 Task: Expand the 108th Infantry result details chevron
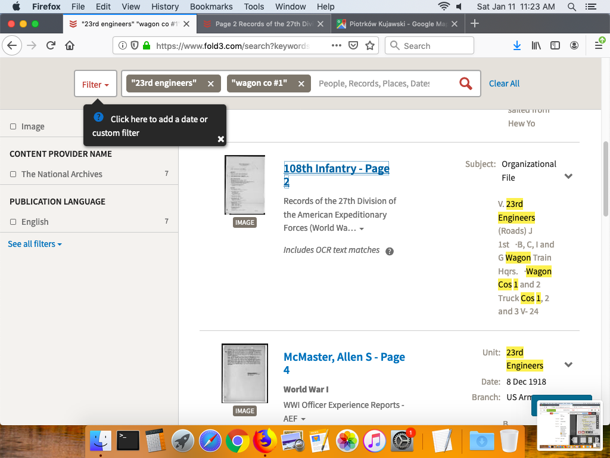(x=568, y=177)
